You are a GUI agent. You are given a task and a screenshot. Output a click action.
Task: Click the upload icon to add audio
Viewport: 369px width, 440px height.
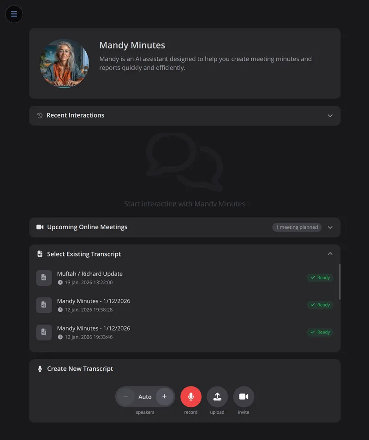tap(217, 396)
